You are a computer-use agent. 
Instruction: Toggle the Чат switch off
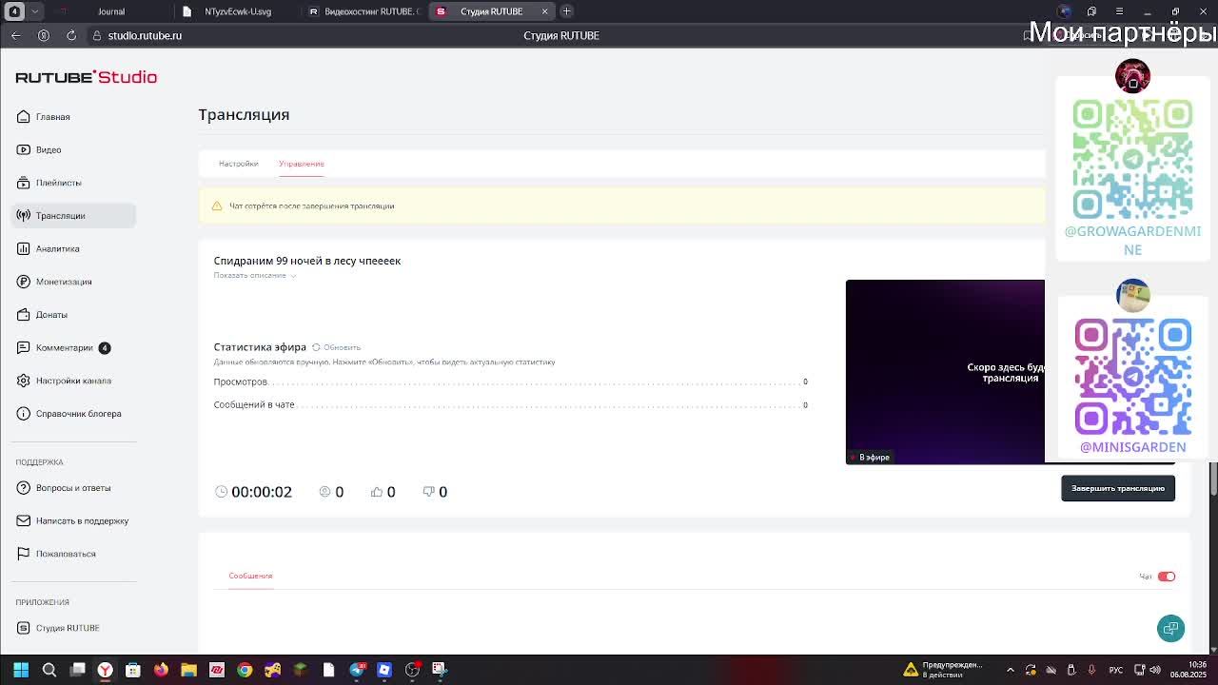tap(1167, 577)
